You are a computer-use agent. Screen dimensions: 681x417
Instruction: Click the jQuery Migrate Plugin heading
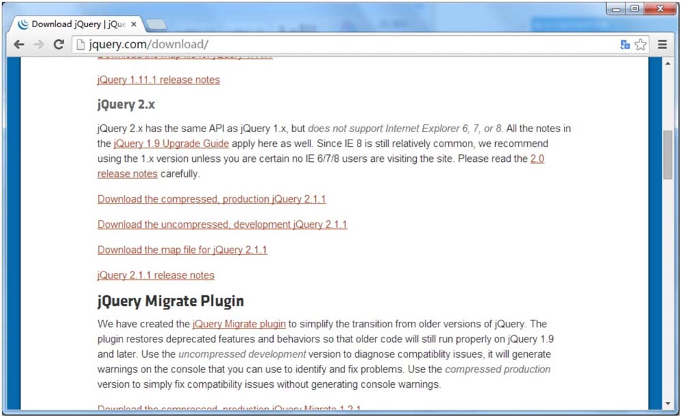coord(171,301)
